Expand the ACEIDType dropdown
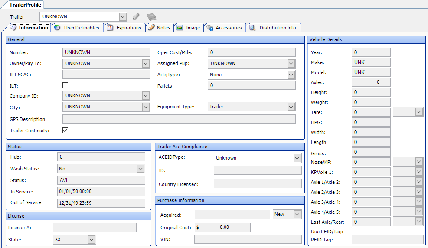Viewport: 428px width, 248px height. [297, 158]
